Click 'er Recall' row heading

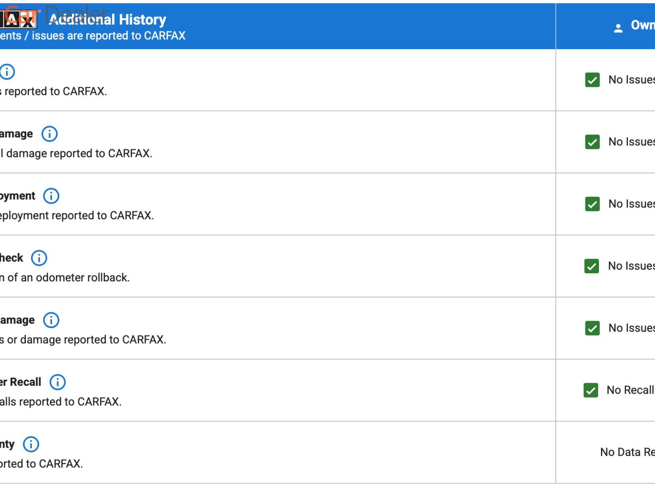tap(20, 382)
